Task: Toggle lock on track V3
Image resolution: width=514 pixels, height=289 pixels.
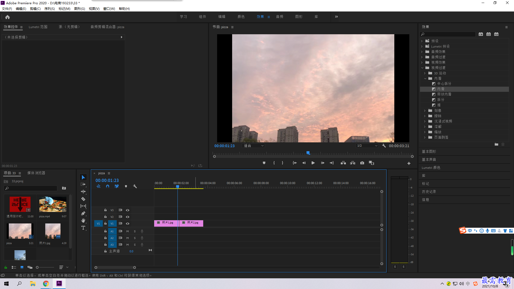Action: [105, 210]
